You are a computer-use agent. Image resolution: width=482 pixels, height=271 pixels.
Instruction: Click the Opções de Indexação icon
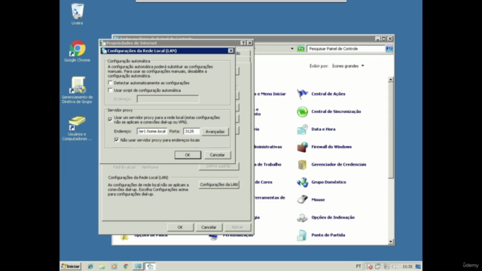tap(302, 218)
